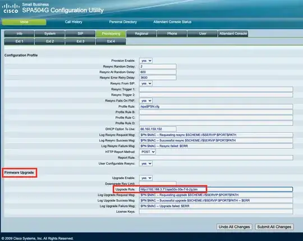Viewport: 303px width, 241px height.
Task: Select the Regional sub-tab
Action: coord(141,34)
